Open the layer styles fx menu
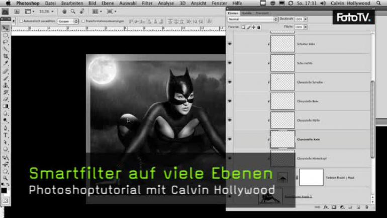The image size is (387, 218). [326, 207]
